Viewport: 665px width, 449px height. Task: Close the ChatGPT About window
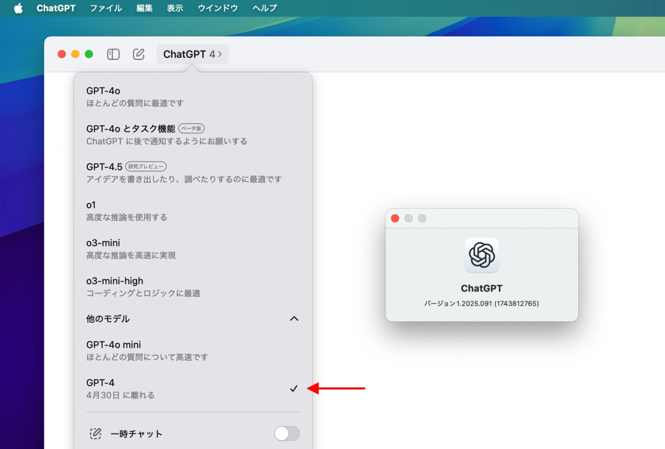[x=395, y=218]
